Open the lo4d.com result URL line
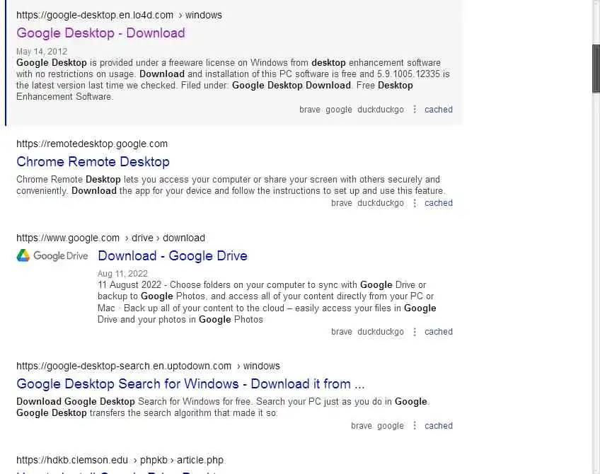Image resolution: width=600 pixels, height=474 pixels. pos(119,16)
